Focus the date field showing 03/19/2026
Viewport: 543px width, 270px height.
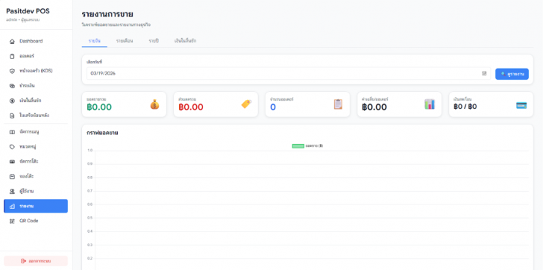pyautogui.click(x=289, y=73)
